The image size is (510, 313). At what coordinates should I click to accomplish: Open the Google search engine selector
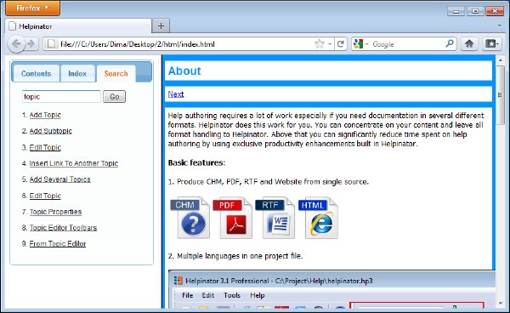tap(361, 44)
